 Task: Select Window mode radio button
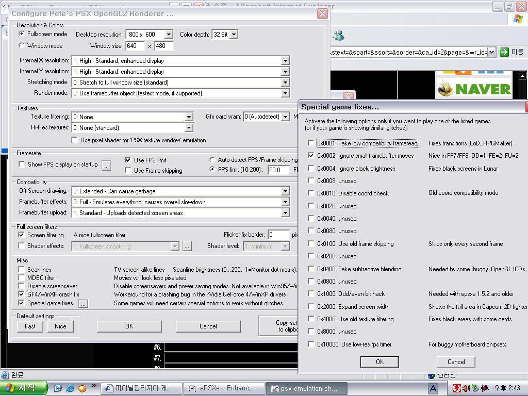coord(22,45)
